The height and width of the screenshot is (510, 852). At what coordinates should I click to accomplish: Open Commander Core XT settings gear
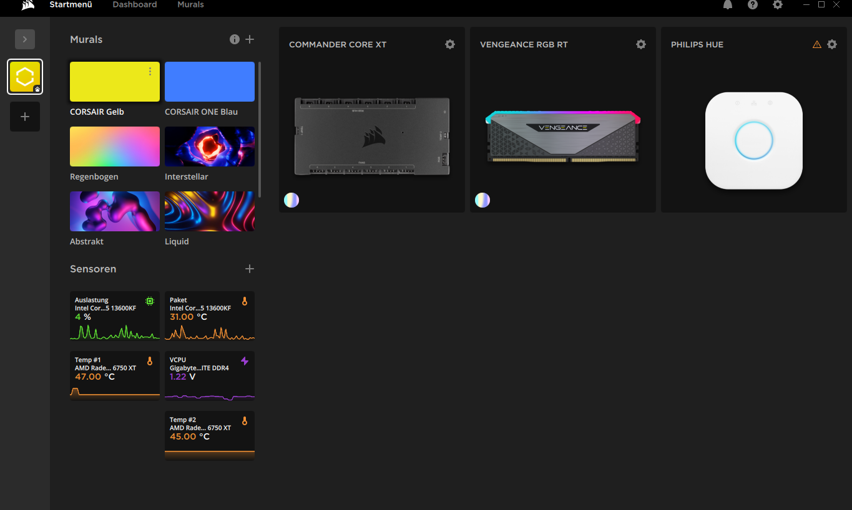tap(450, 44)
